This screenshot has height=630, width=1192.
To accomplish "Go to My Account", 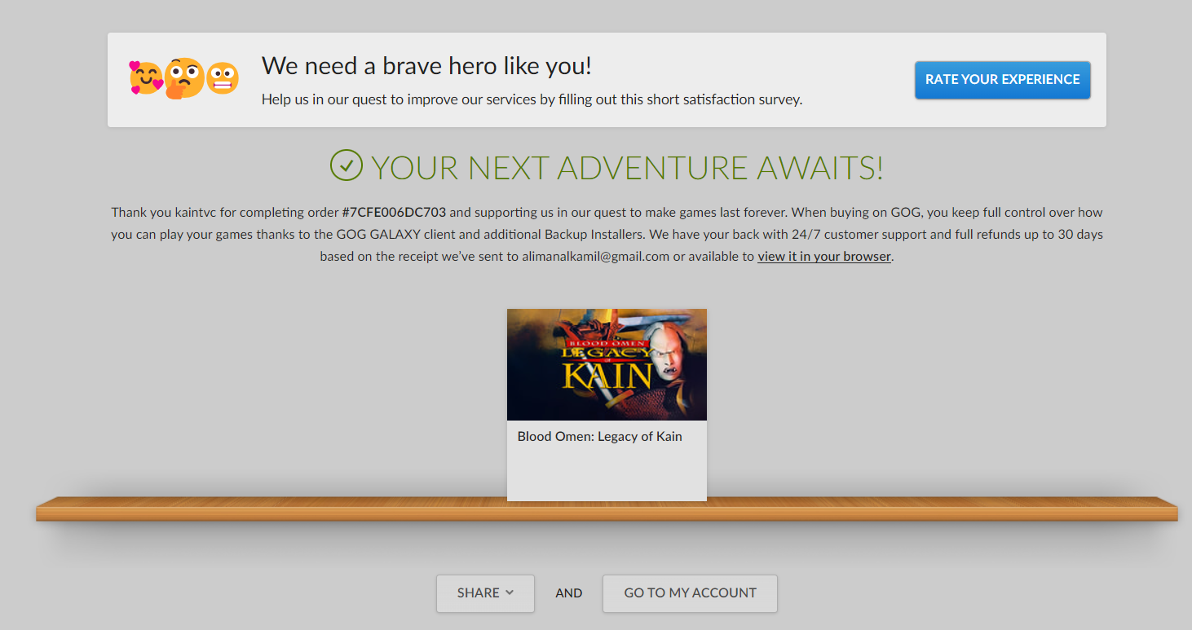I will (x=690, y=593).
